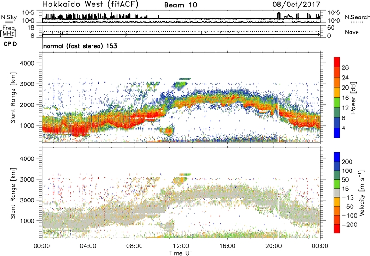Click the "Beam 10" label
The width and height of the screenshot is (370, 256).
point(180,5)
